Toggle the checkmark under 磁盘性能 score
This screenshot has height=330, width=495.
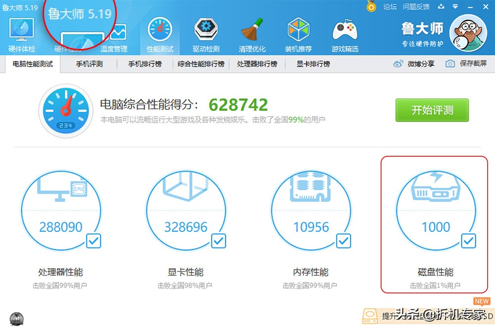[468, 241]
